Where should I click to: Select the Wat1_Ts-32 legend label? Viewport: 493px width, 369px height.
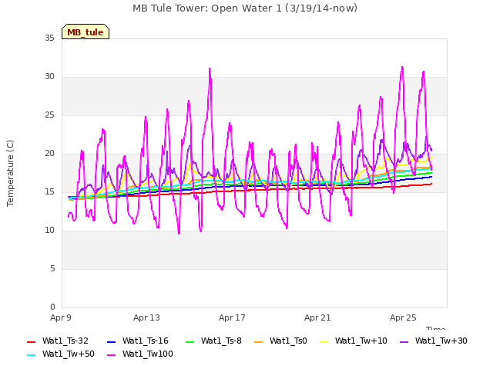pyautogui.click(x=65, y=341)
